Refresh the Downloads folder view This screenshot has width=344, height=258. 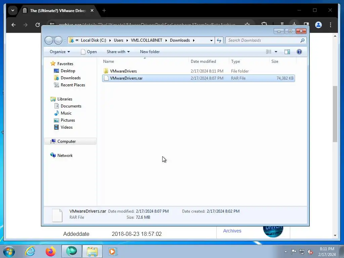(219, 40)
